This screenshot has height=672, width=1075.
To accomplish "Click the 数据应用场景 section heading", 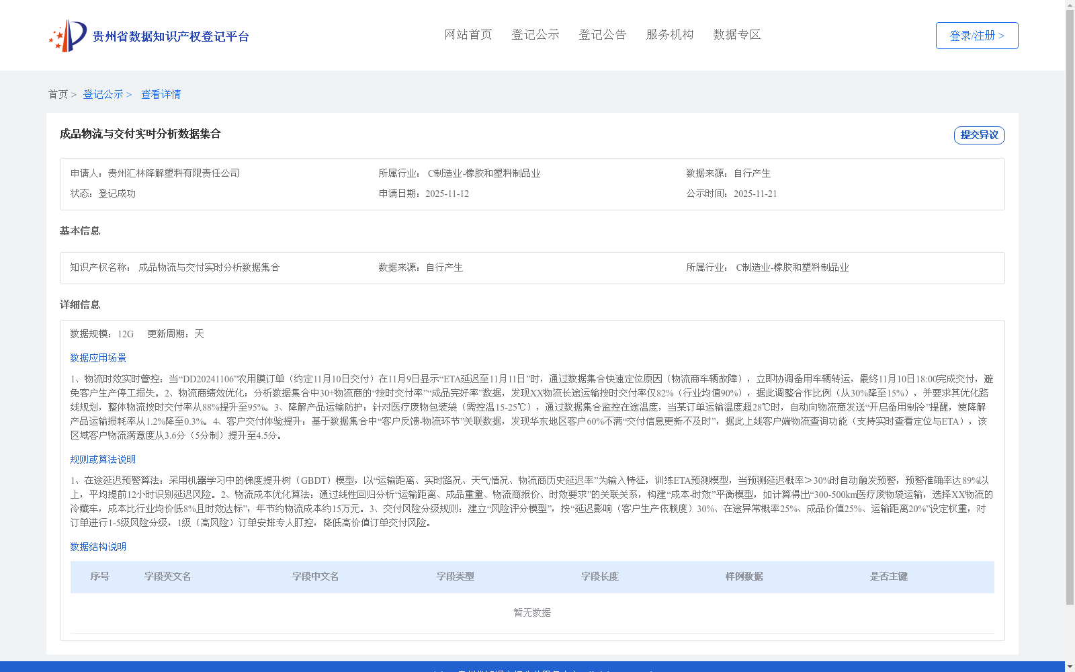I will tap(97, 358).
